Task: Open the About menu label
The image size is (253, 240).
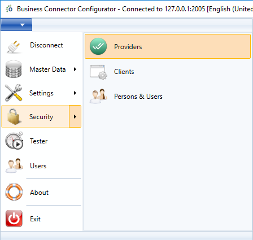Action: click(40, 193)
